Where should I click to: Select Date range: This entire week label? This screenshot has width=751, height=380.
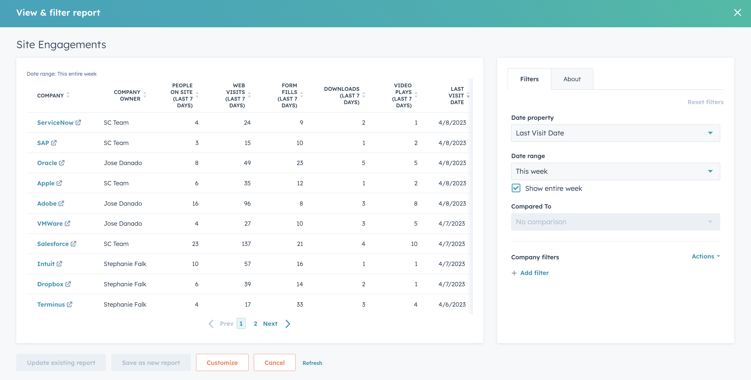point(62,74)
